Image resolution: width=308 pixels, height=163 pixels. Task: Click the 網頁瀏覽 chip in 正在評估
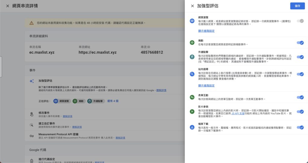(62, 101)
